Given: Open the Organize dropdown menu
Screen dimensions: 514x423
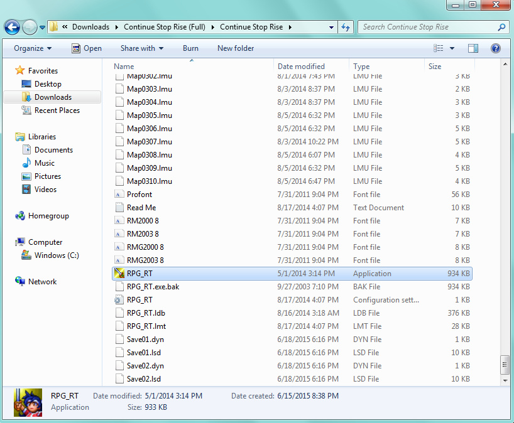Looking at the screenshot, I should coord(33,48).
